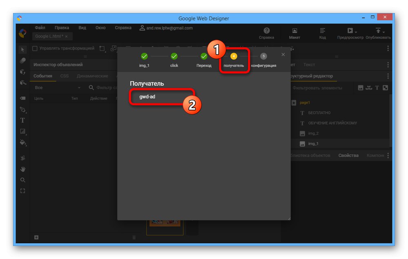Click the Предпросмотр play button

tap(350, 31)
